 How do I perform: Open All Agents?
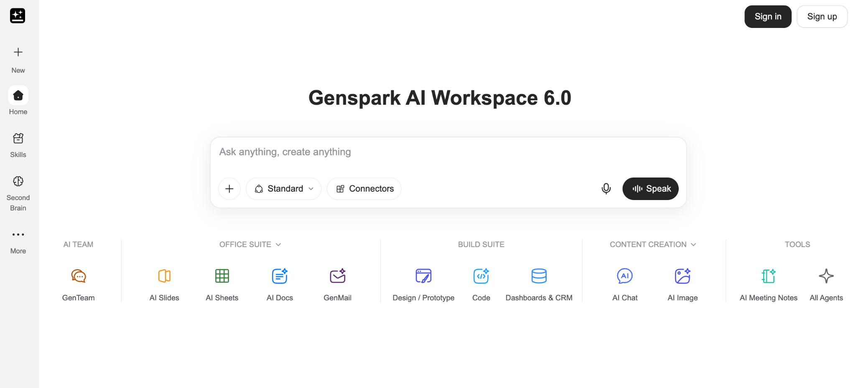tap(826, 284)
